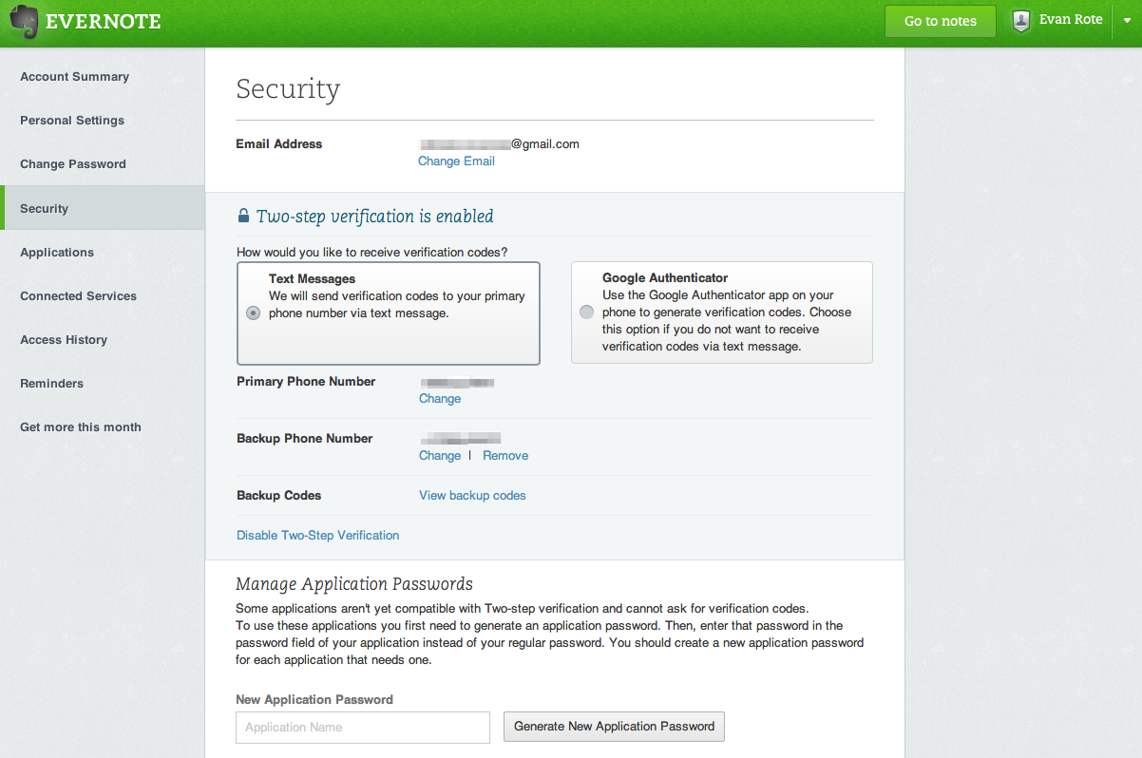Viewport: 1142px width, 758px height.
Task: Go to Personal Settings page
Action: 72,121
